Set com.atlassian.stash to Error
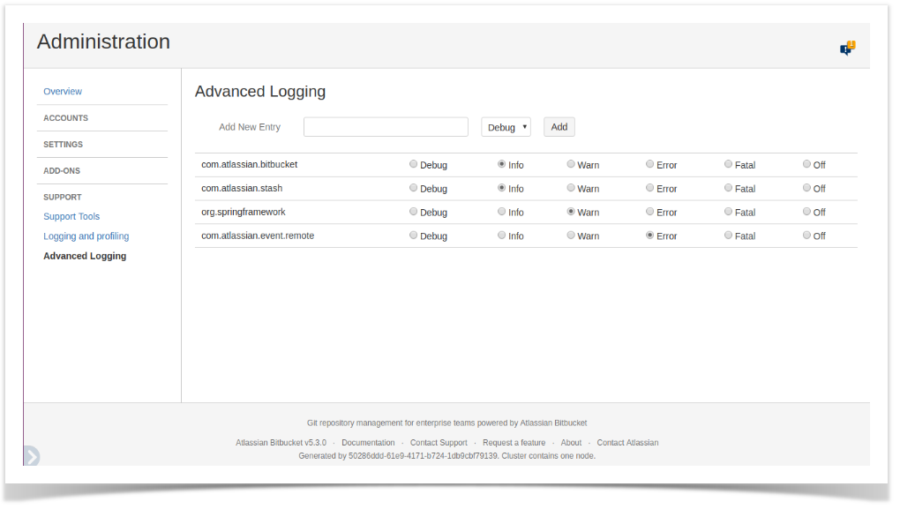 coord(649,188)
